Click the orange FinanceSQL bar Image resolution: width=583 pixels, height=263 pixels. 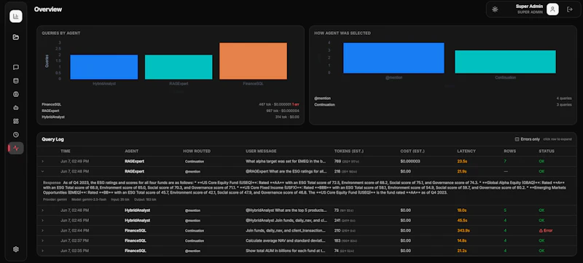[253, 61]
